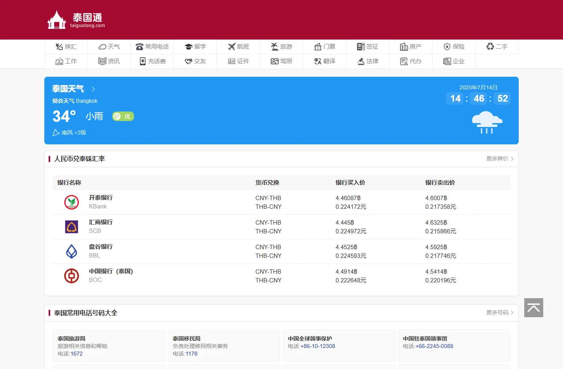This screenshot has width=563, height=369.
Task: Open 更多牌价 more exchange rates link
Action: pos(500,159)
